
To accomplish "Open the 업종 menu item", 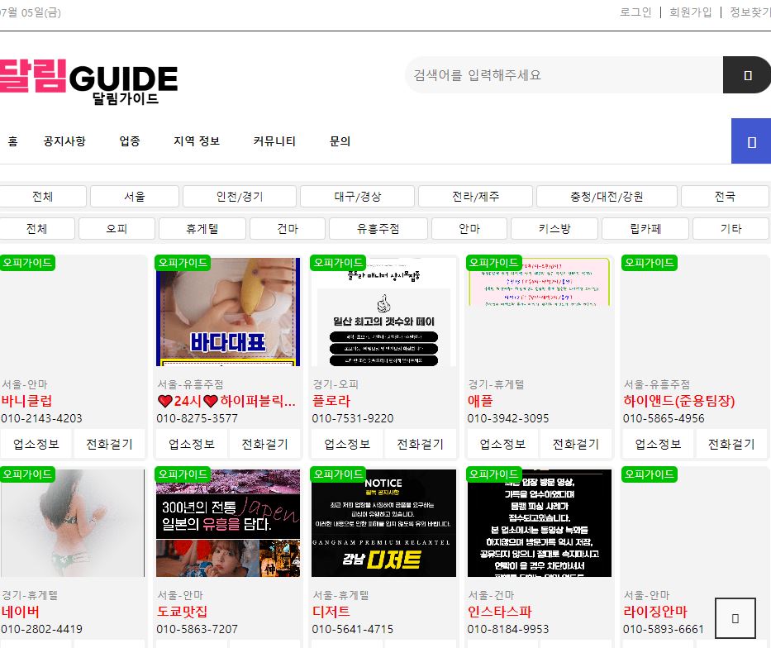I will click(x=130, y=141).
